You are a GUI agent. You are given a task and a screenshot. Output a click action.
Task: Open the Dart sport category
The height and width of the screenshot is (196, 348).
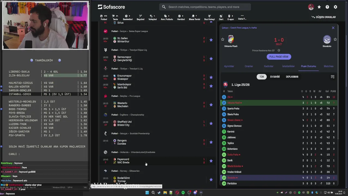pos(221,17)
